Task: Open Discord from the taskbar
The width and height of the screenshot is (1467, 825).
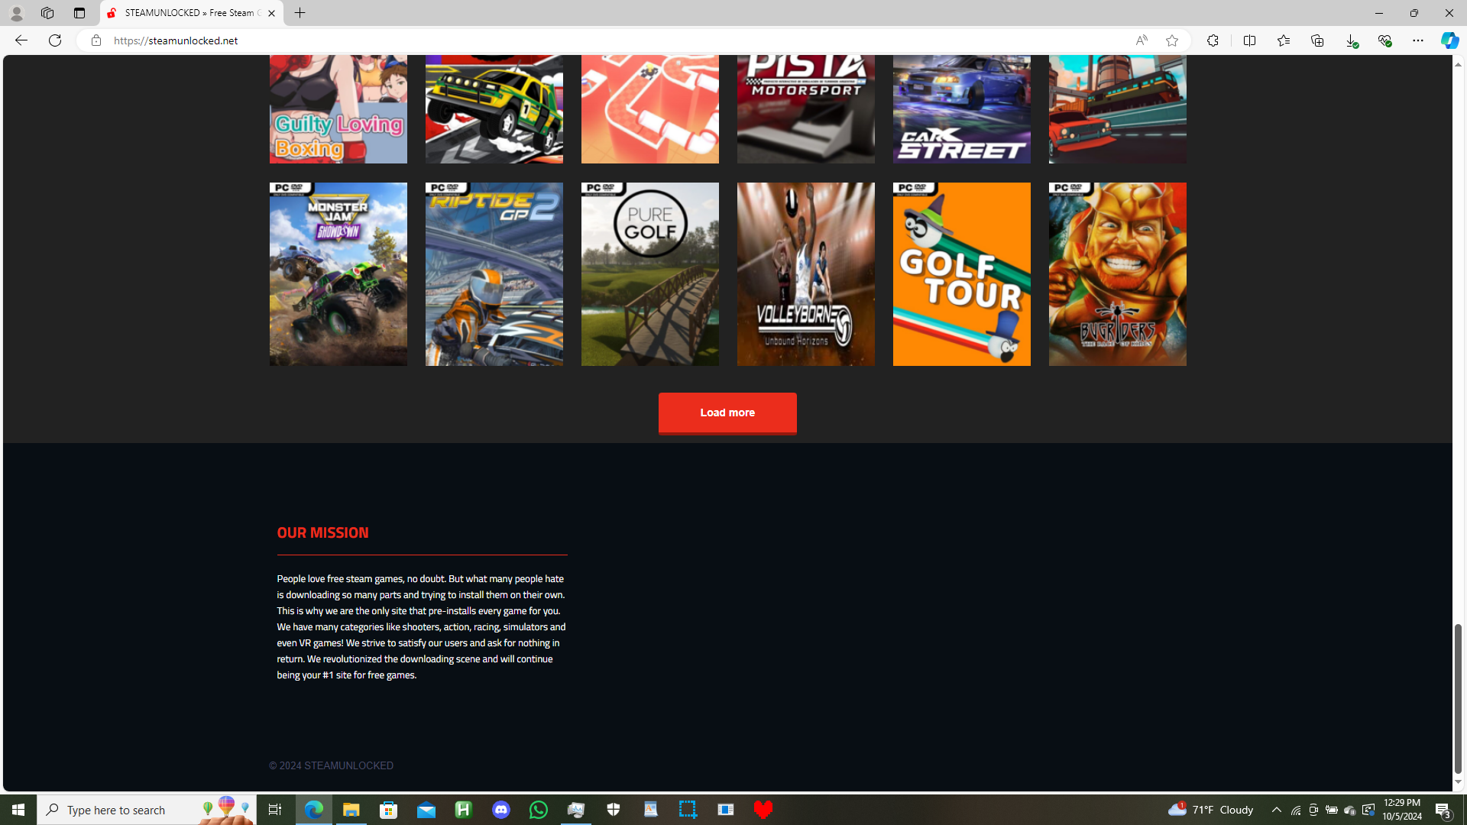Action: [501, 810]
